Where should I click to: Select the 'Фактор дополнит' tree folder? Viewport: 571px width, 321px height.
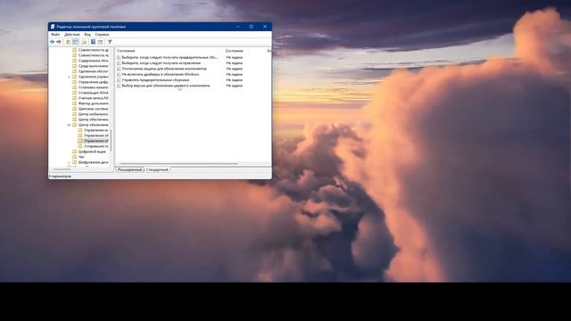click(93, 103)
